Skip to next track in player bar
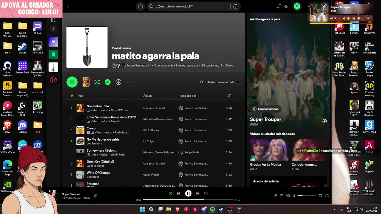This screenshot has width=381, height=214. (x=198, y=193)
